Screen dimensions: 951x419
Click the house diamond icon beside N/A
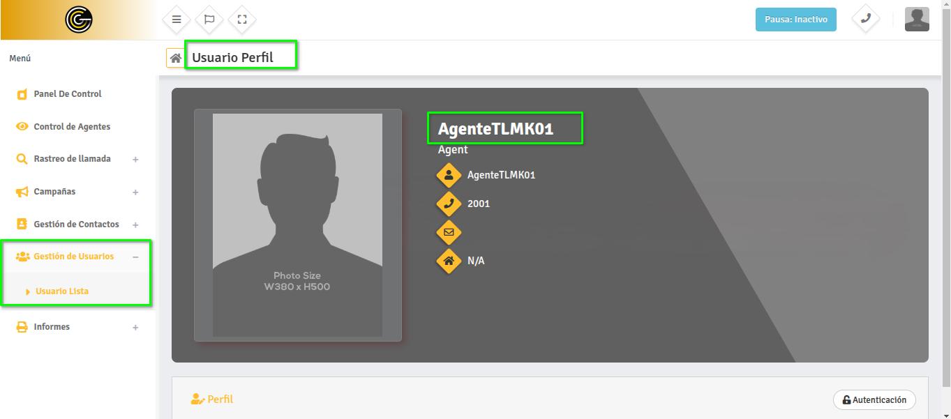(449, 261)
